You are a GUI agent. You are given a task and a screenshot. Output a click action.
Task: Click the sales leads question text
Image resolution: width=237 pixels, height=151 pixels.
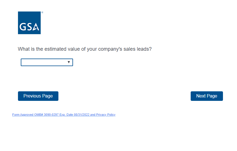pyautogui.click(x=85, y=49)
